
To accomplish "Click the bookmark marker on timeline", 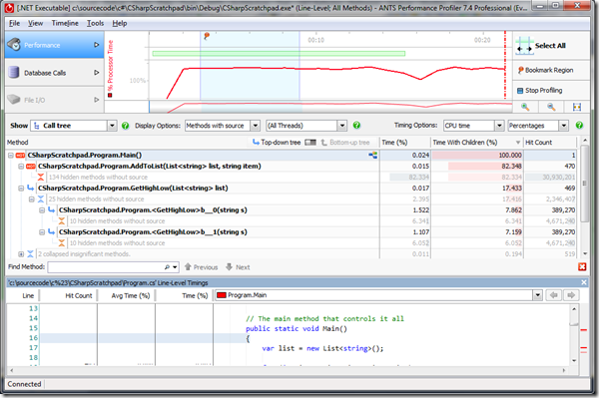I will click(207, 36).
